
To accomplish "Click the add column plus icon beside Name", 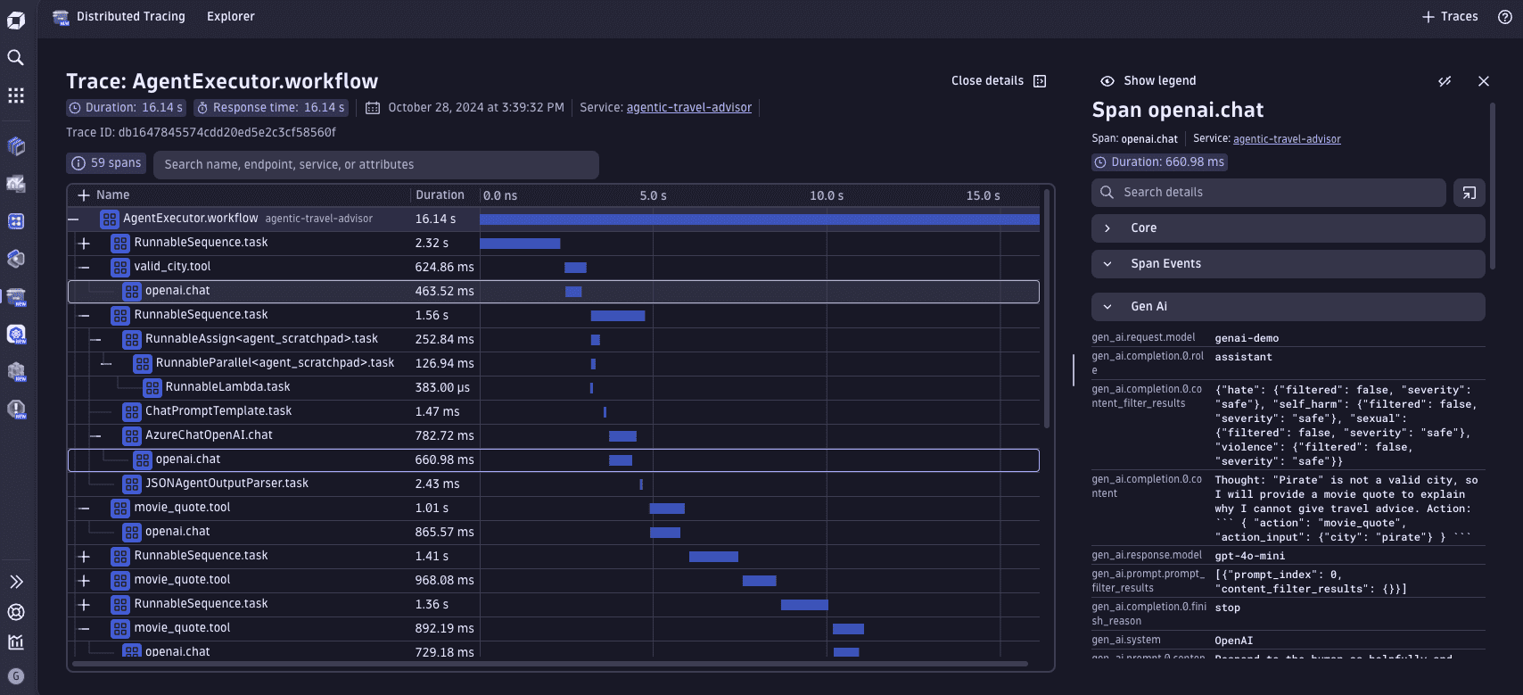I will click(84, 195).
